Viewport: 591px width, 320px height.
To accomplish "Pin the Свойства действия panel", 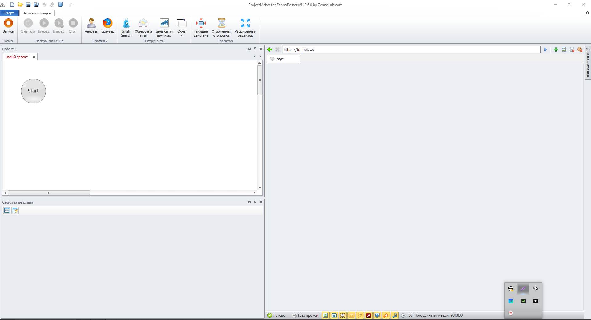I will [x=255, y=202].
